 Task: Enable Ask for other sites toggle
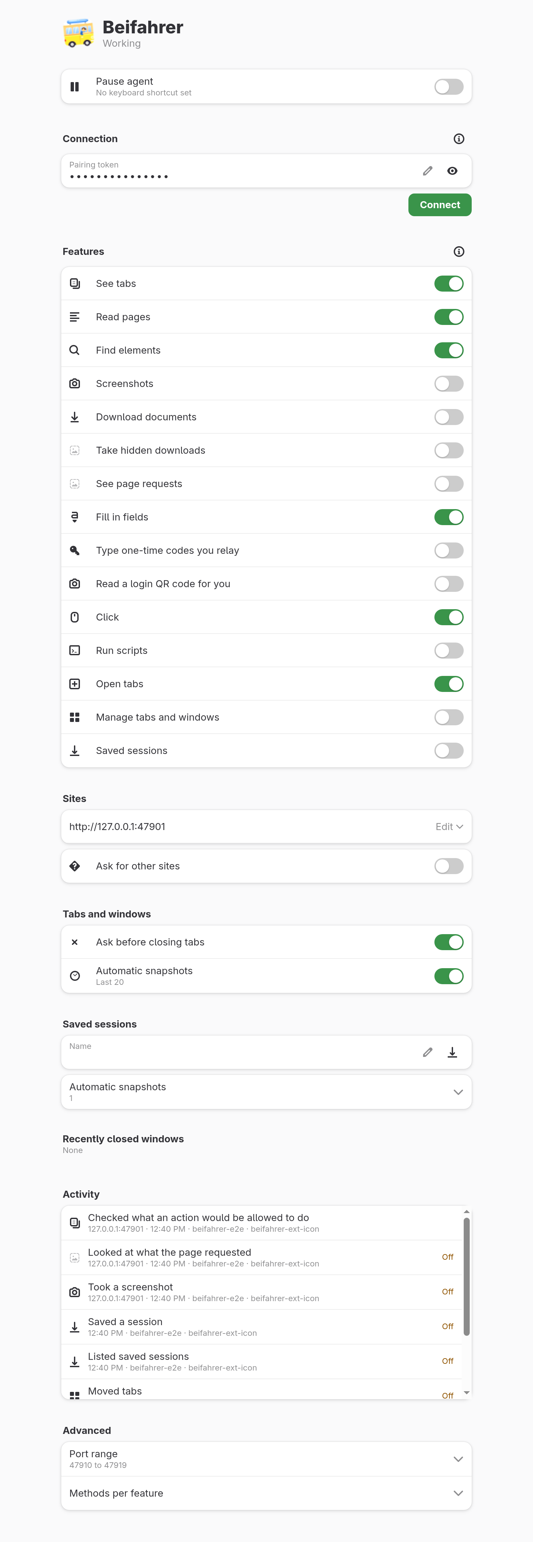(x=449, y=866)
